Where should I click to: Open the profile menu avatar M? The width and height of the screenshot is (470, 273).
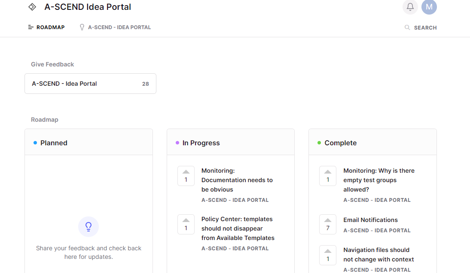429,7
